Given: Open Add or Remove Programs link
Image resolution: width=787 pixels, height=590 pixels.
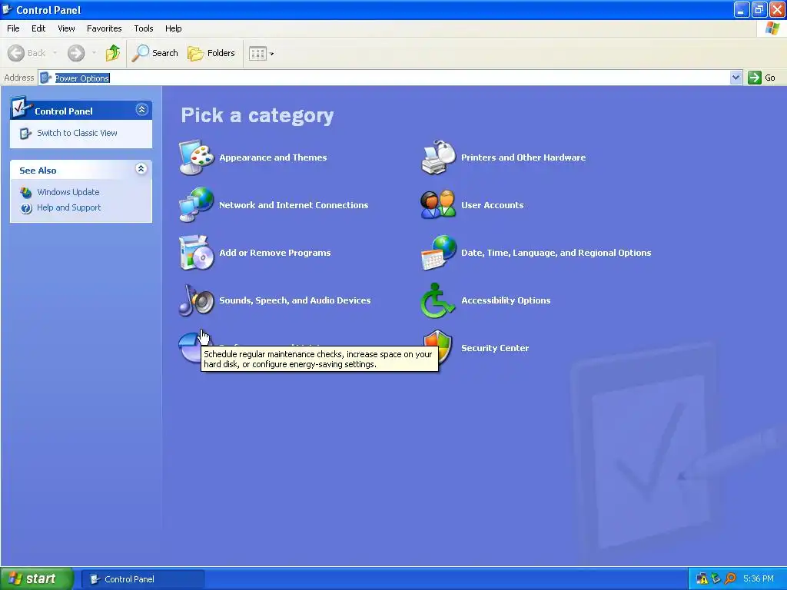Looking at the screenshot, I should click(x=275, y=253).
